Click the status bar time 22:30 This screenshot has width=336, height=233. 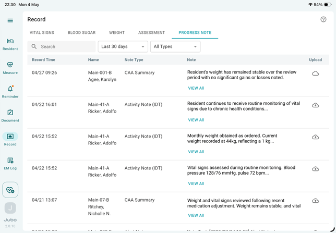10,5
